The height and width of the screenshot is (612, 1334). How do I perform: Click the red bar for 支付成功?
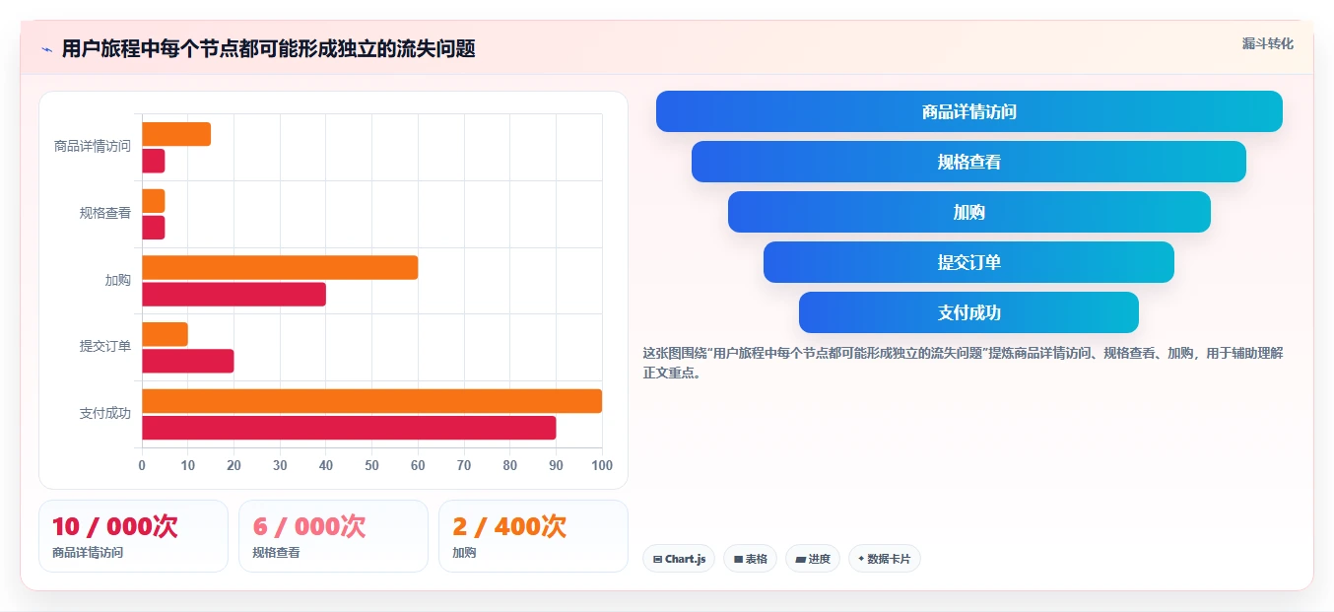[349, 428]
